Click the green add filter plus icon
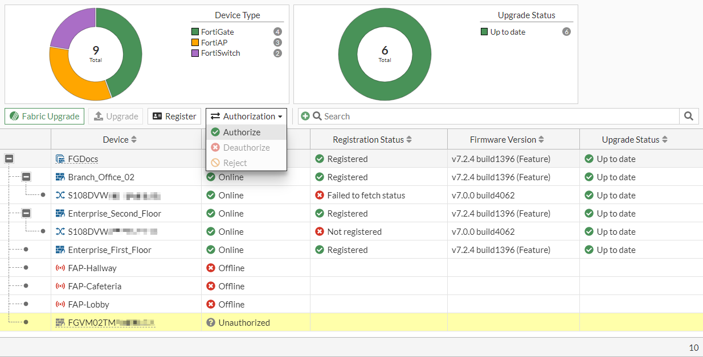Viewport: 703px width, 357px height. click(305, 116)
